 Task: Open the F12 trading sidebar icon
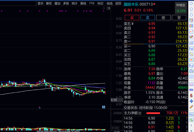(x=191, y=65)
